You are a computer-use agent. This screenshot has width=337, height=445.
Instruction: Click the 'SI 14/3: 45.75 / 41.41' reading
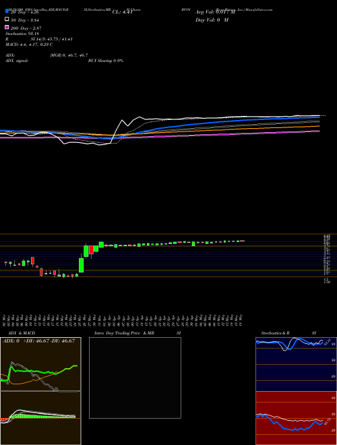coord(52,39)
